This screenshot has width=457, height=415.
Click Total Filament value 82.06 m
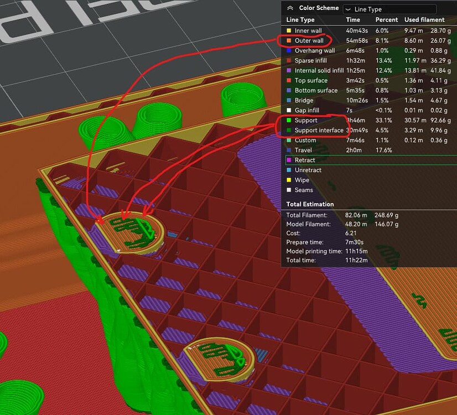point(356,215)
